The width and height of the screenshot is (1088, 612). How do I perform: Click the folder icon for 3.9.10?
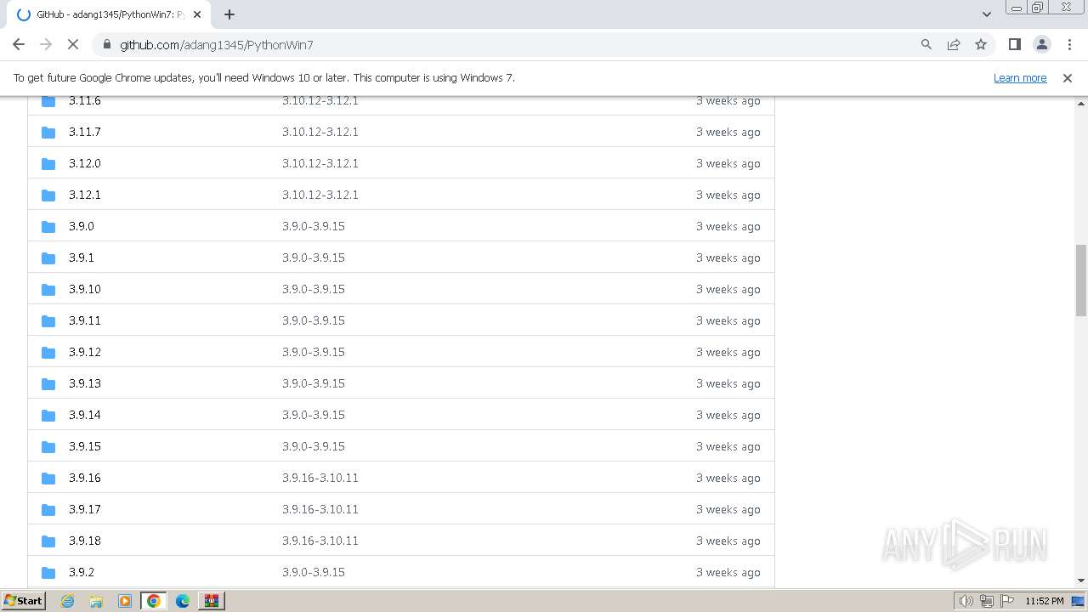click(48, 290)
